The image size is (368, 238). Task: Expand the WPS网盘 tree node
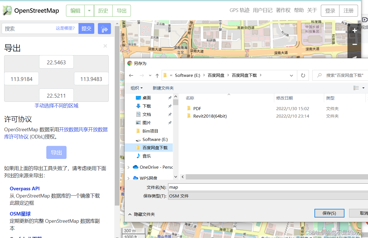click(x=128, y=178)
